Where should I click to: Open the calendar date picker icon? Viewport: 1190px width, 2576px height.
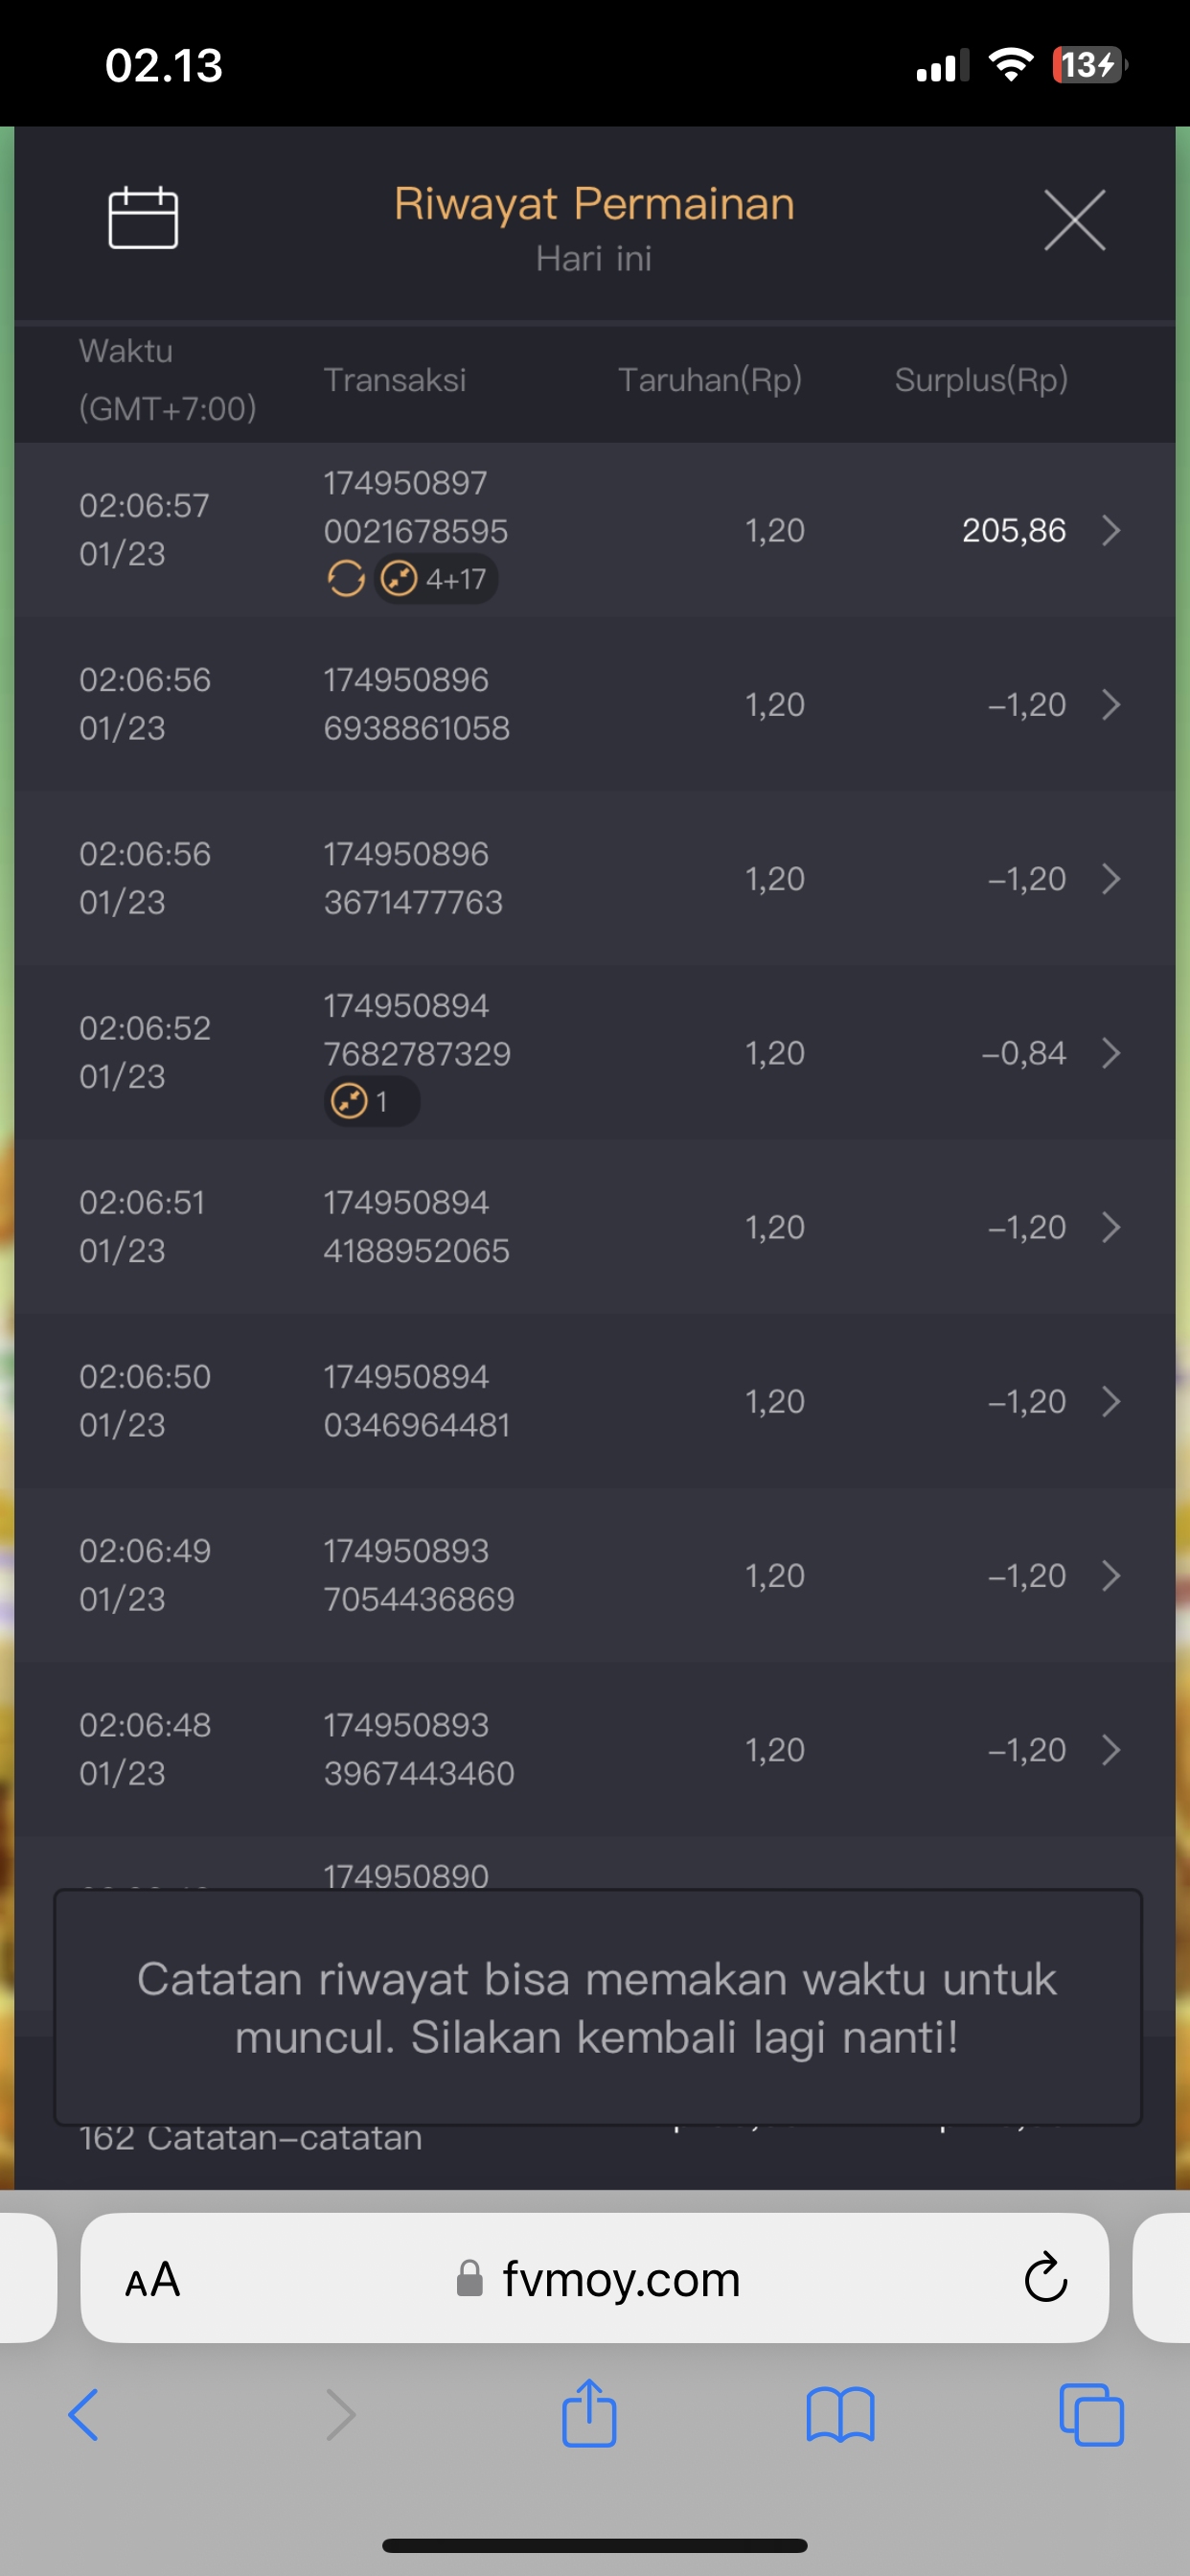143,218
